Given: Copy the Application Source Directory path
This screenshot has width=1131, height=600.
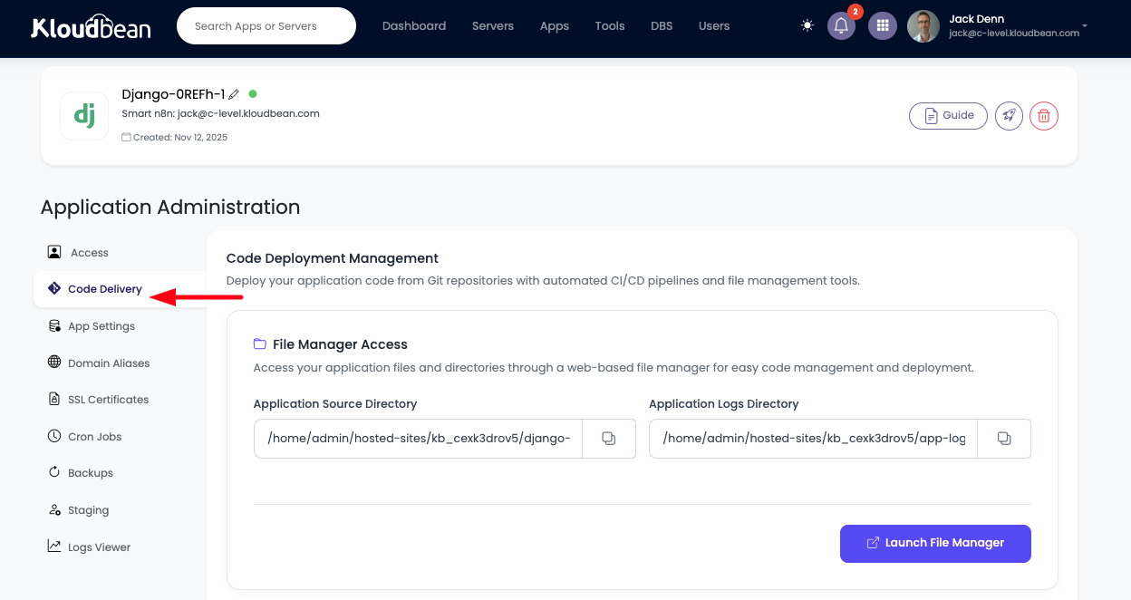Looking at the screenshot, I should (608, 439).
